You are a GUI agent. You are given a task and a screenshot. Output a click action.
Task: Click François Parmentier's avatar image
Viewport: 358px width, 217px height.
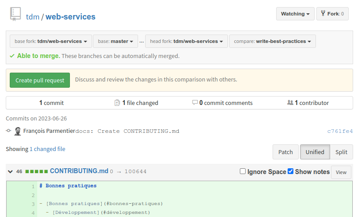click(18, 131)
